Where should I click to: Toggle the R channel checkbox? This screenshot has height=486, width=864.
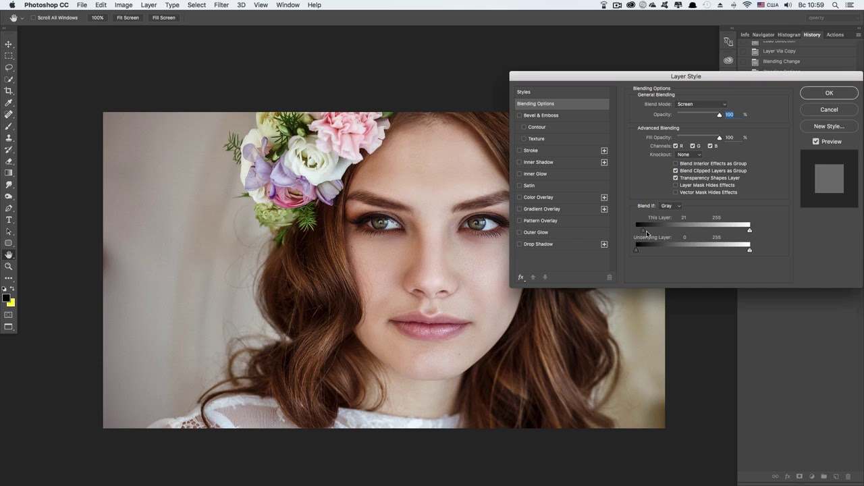(675, 146)
